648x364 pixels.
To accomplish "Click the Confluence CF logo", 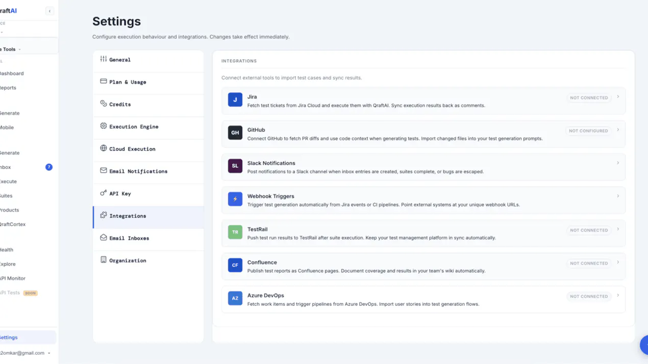I will point(235,265).
